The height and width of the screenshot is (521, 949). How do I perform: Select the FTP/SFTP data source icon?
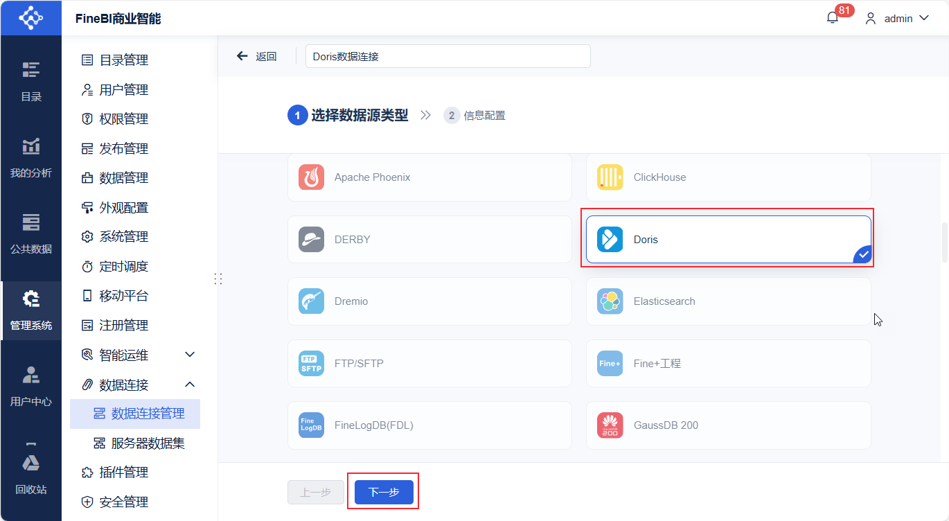pyautogui.click(x=311, y=363)
